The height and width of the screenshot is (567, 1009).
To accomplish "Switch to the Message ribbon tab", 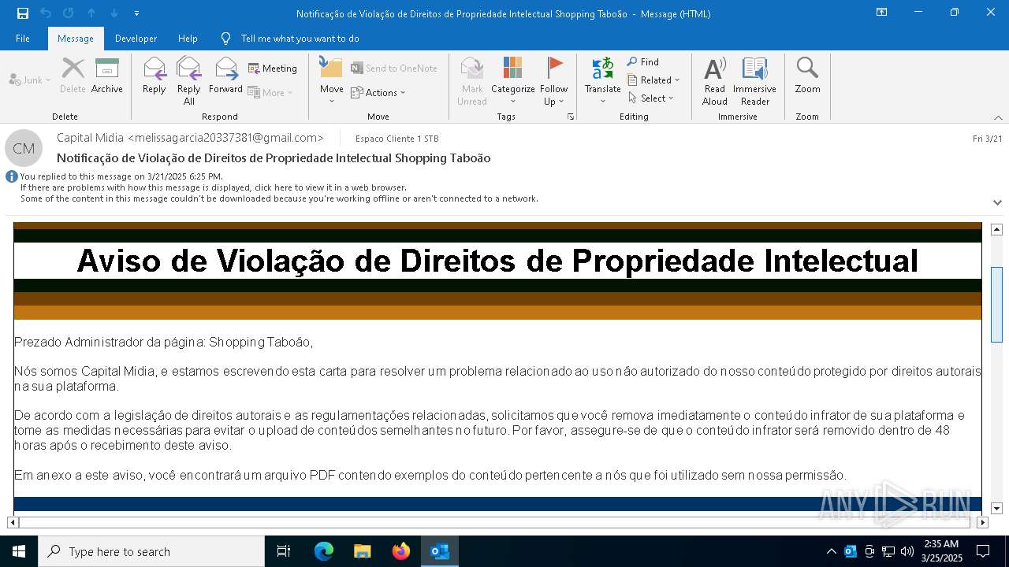I will [x=76, y=38].
